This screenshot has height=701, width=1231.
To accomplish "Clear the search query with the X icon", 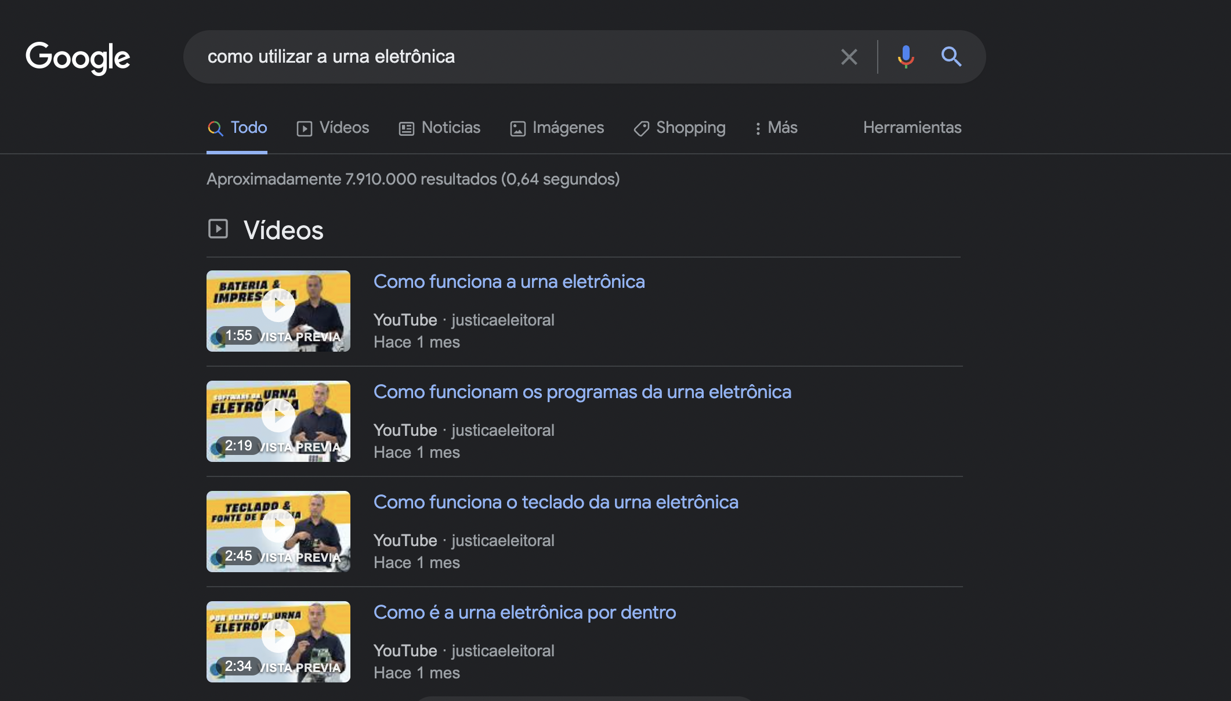I will pos(849,57).
